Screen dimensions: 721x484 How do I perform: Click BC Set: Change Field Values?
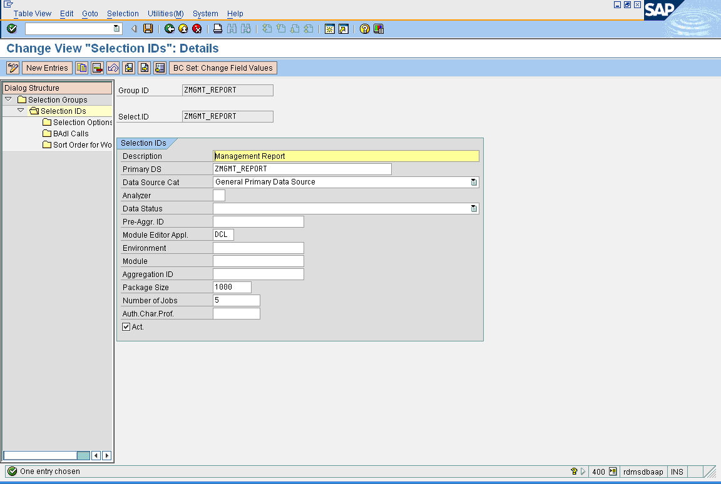pyautogui.click(x=223, y=68)
